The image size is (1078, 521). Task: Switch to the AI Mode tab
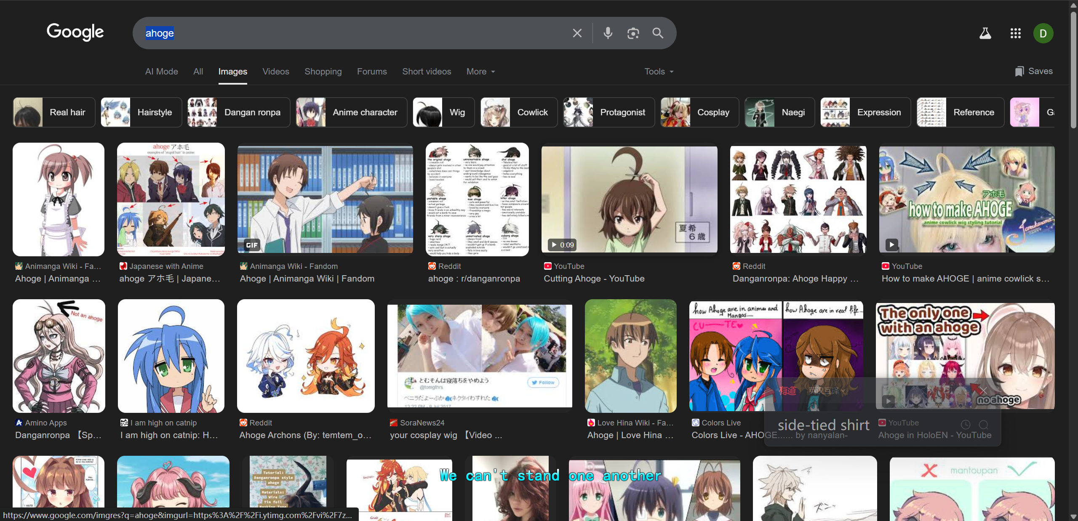pos(162,72)
